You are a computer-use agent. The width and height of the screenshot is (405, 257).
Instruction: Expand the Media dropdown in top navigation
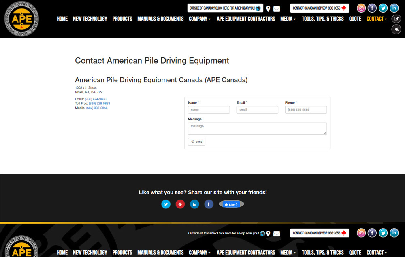288,19
